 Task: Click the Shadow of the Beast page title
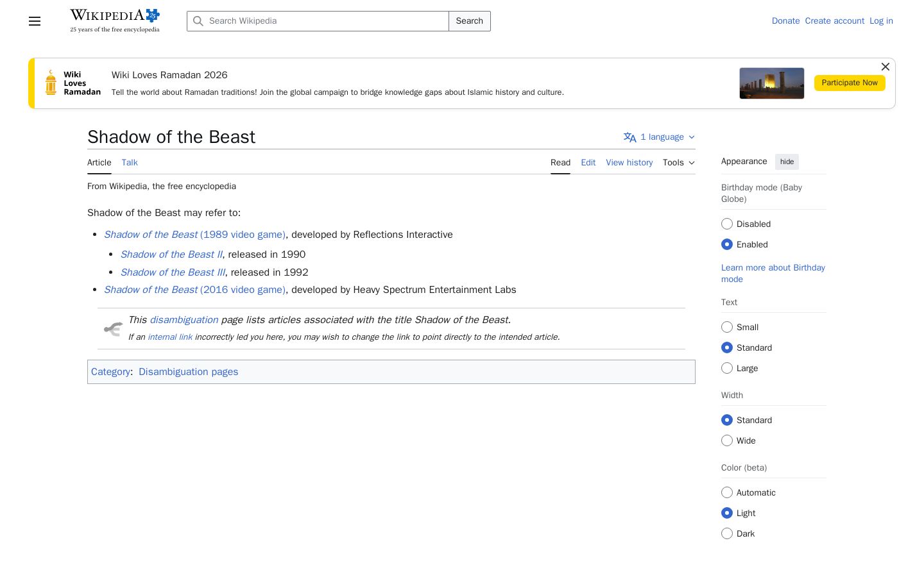(x=171, y=137)
